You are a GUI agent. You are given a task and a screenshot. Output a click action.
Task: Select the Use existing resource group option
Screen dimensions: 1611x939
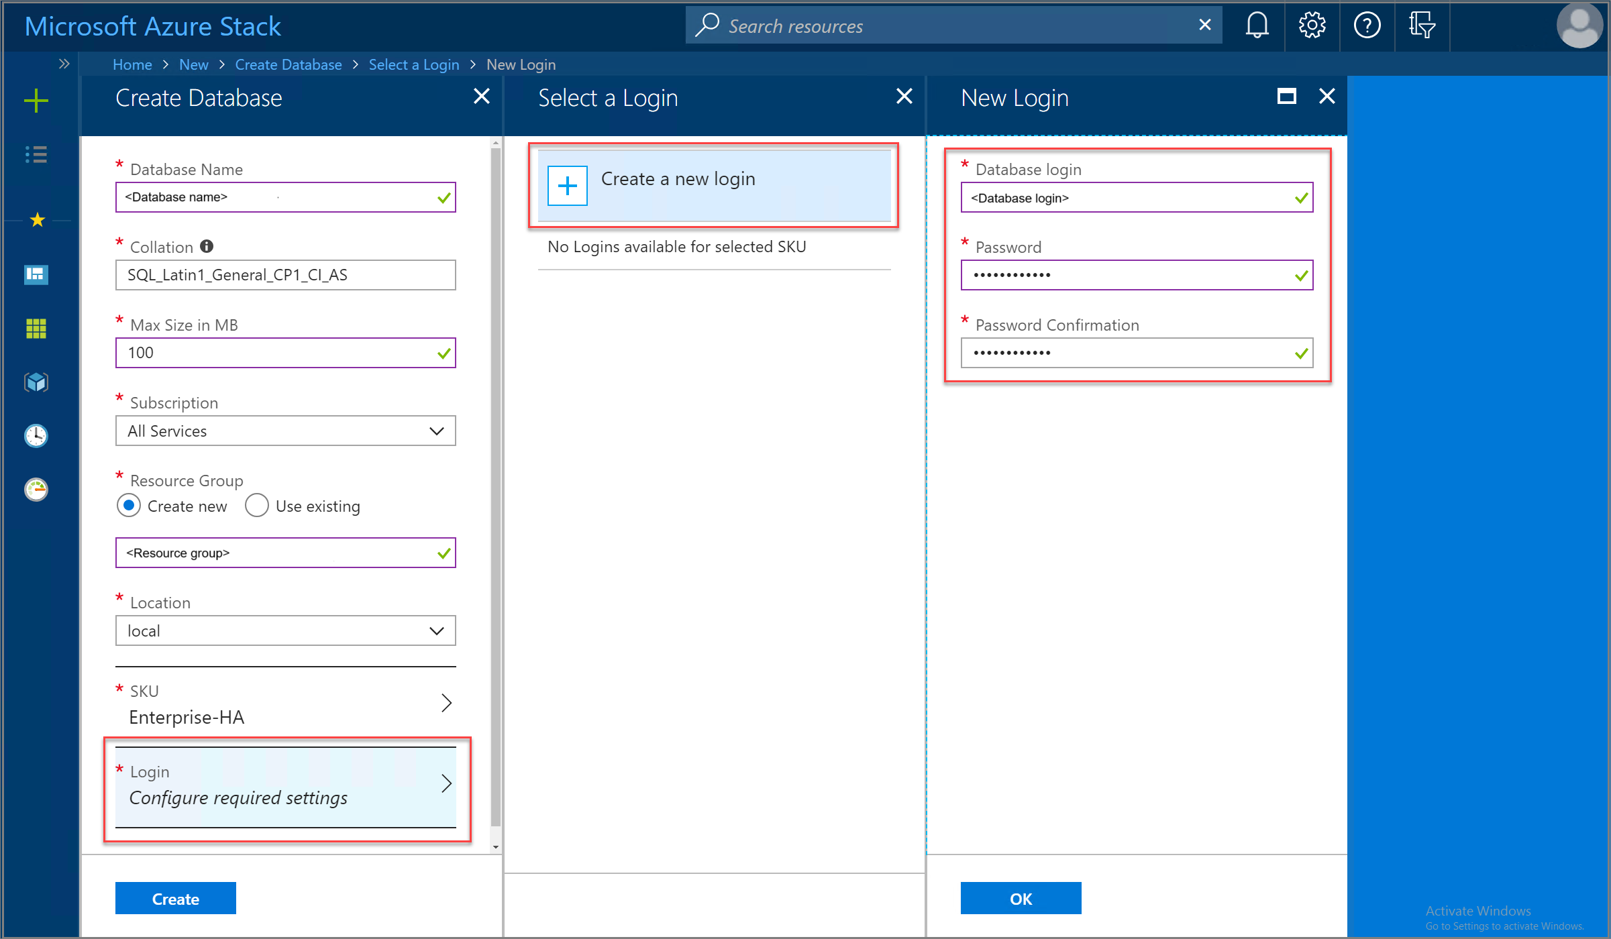tap(255, 506)
